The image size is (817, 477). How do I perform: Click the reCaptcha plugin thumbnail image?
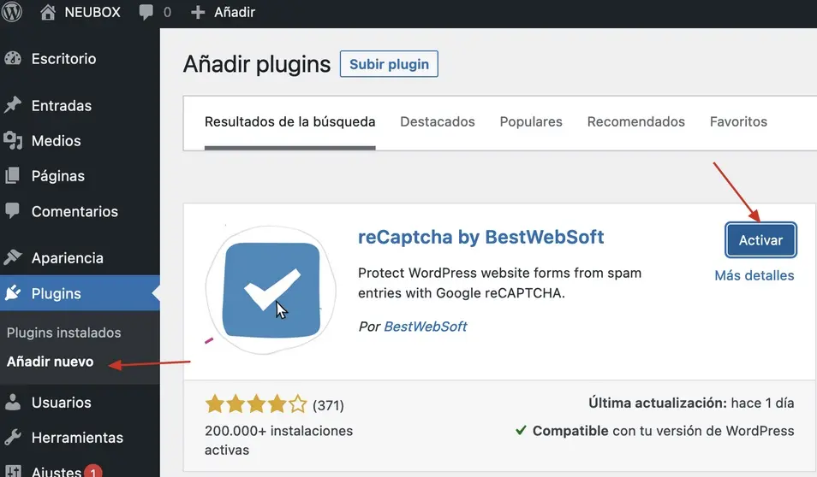pyautogui.click(x=271, y=291)
